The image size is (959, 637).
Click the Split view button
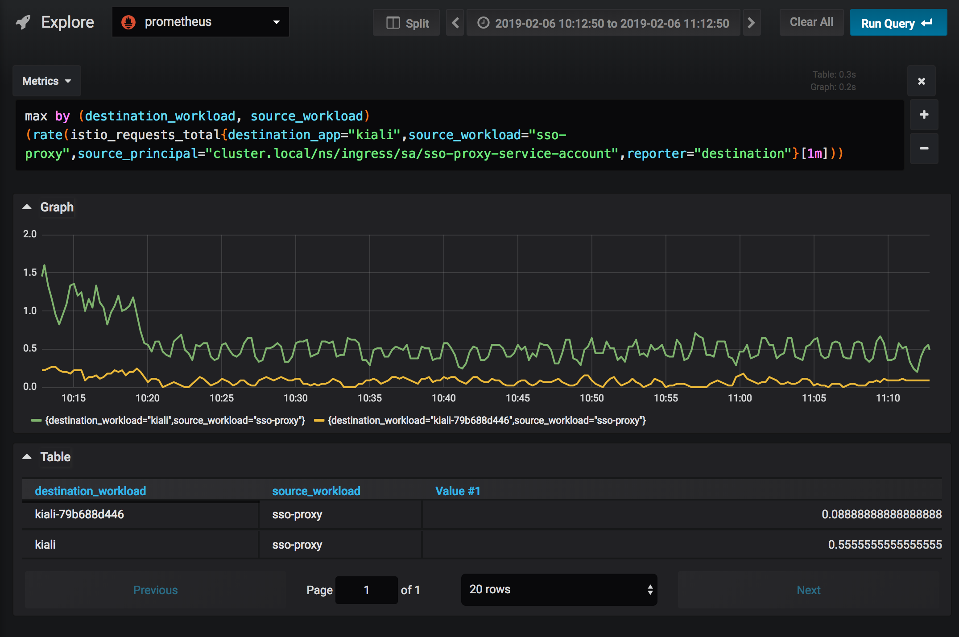pos(406,23)
